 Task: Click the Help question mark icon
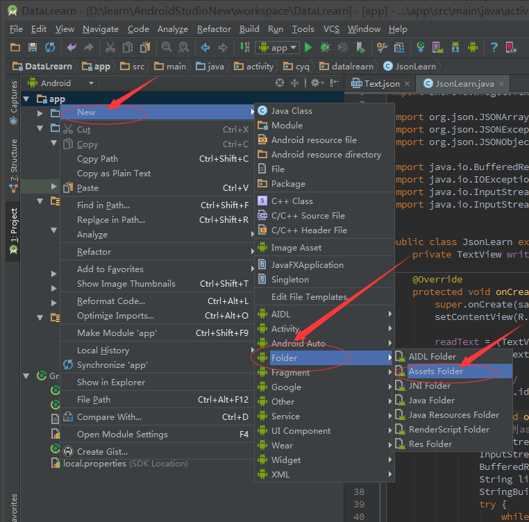tap(494, 47)
